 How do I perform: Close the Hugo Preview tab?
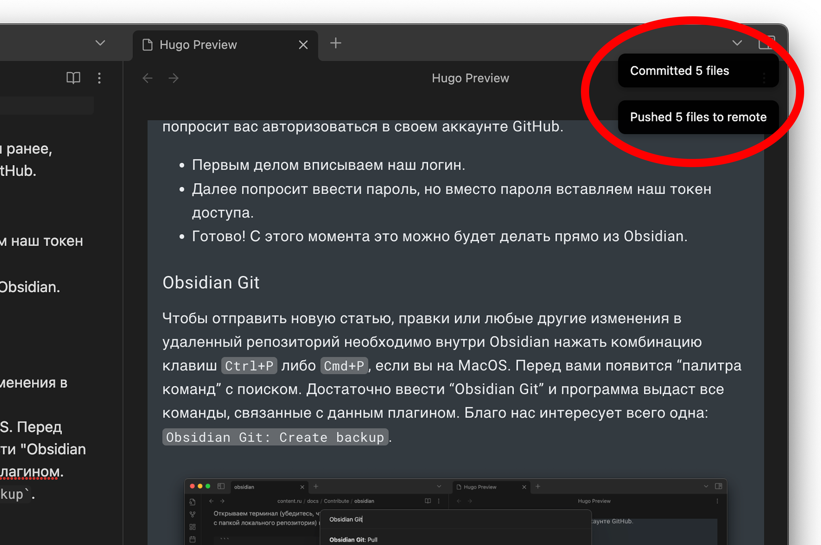(x=303, y=45)
